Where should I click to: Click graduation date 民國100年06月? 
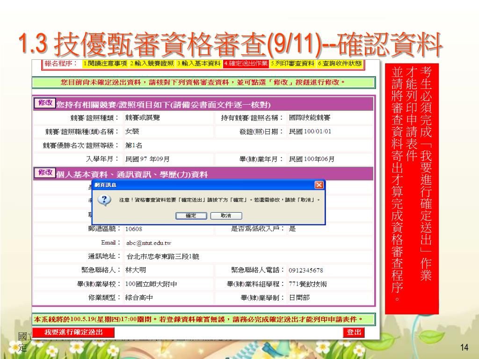[312, 159]
